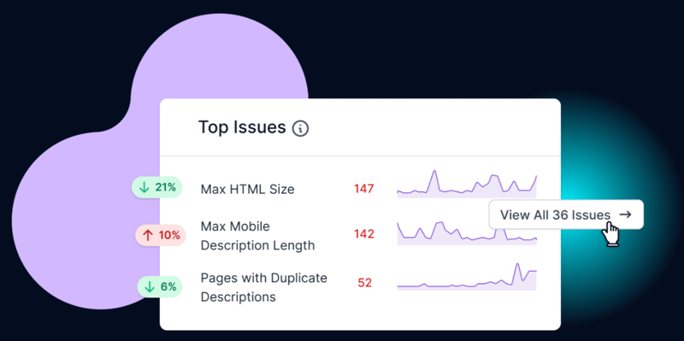Image resolution: width=684 pixels, height=341 pixels.
Task: Click the Max HTML Size sparkline chart
Action: [x=467, y=184]
